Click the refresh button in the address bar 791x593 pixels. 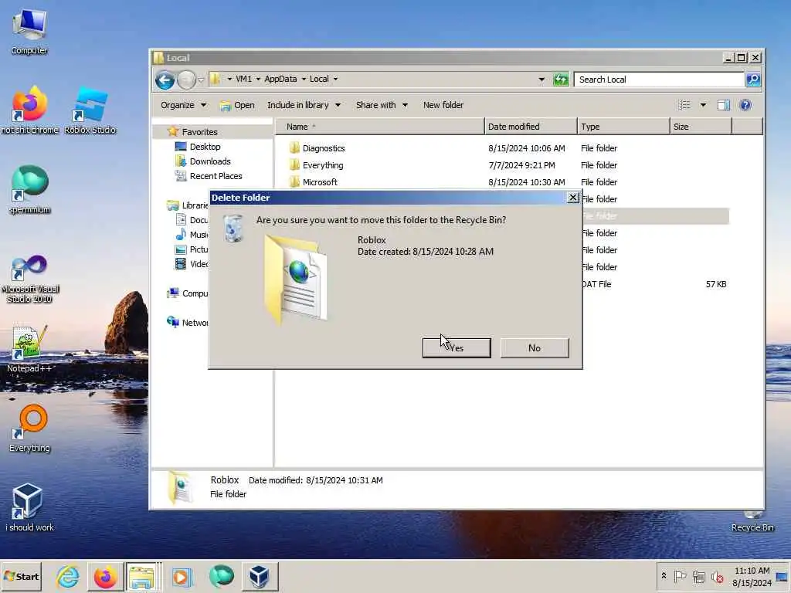[x=561, y=80]
